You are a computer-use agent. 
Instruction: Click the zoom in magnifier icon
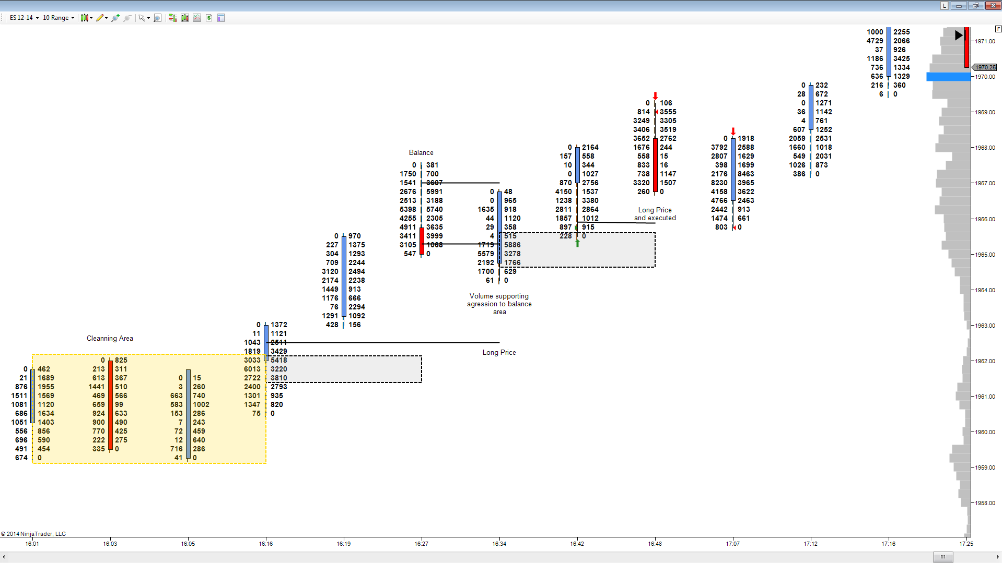tap(115, 18)
